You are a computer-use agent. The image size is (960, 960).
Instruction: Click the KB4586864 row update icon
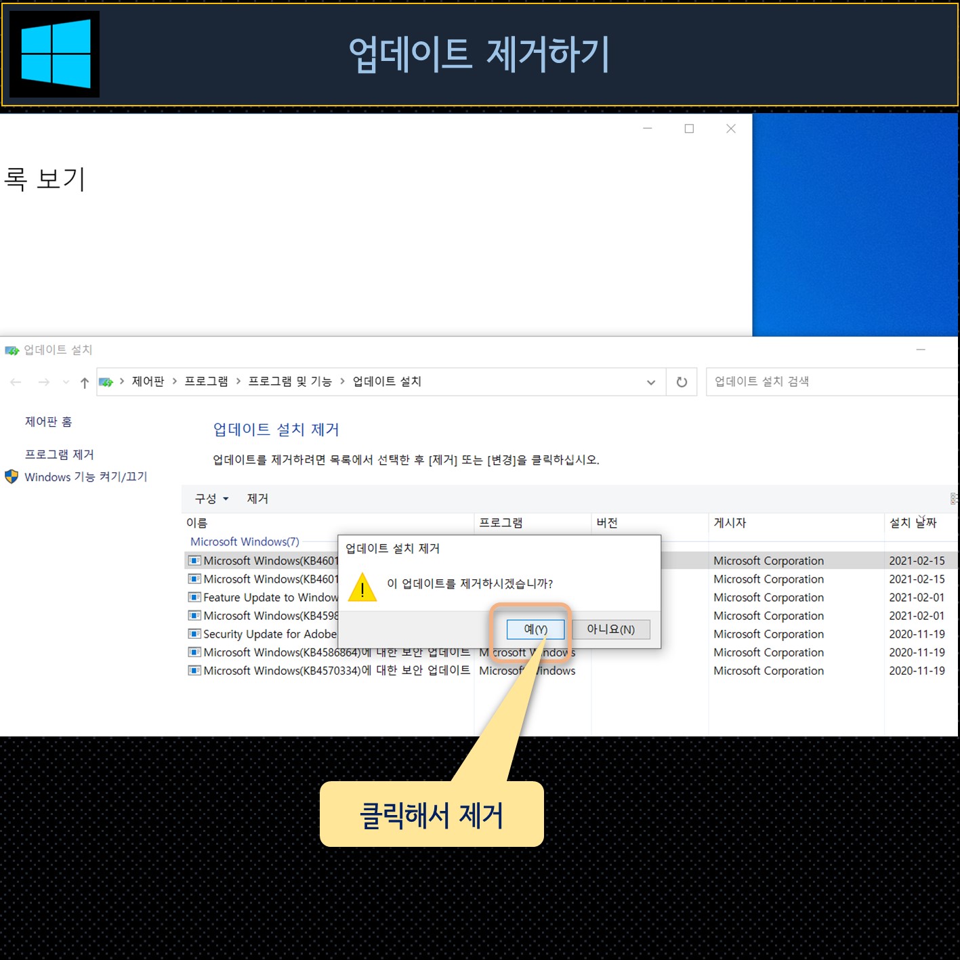pos(194,652)
